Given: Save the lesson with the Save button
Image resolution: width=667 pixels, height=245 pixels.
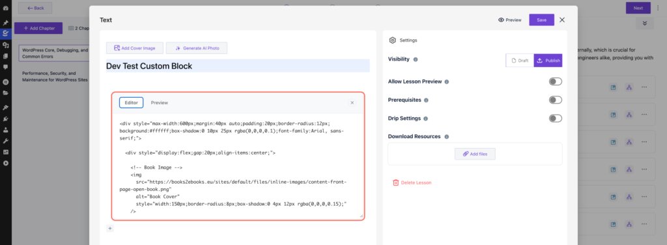Looking at the screenshot, I should [x=541, y=20].
